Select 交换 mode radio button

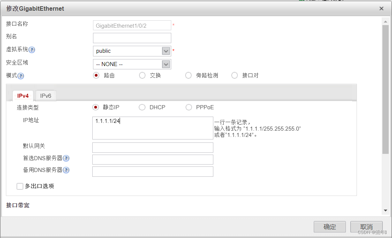coord(142,75)
